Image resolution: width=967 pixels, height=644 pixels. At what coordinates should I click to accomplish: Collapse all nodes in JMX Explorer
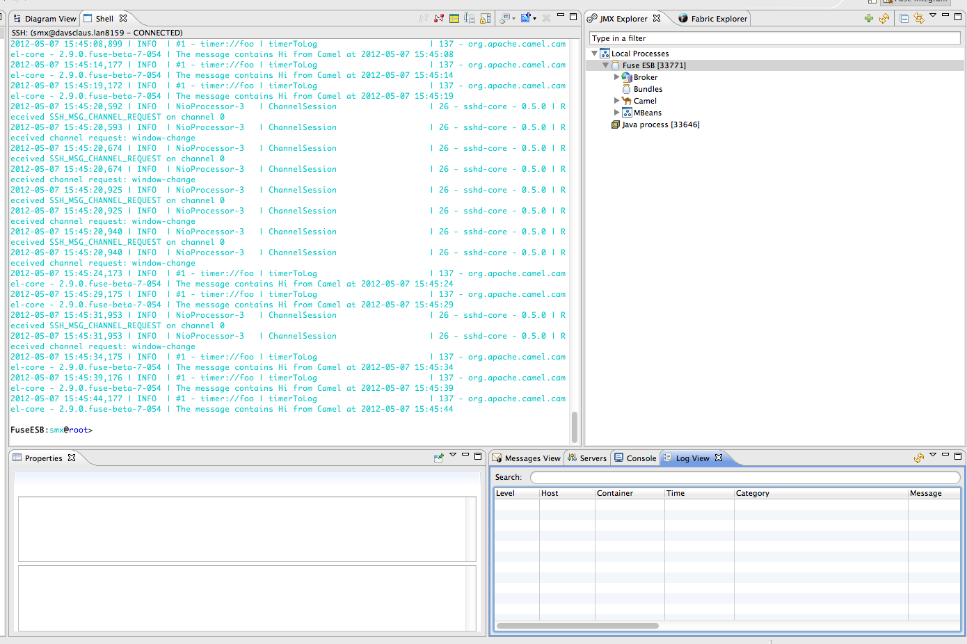click(x=904, y=19)
